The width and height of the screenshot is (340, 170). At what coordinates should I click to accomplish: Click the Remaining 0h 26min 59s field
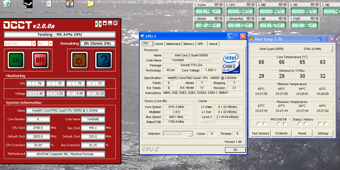click(97, 43)
